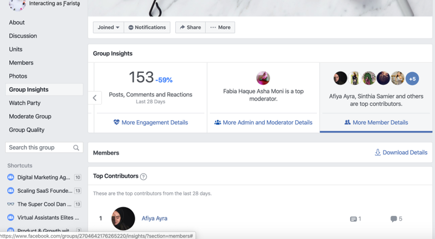Open More Engagement Details tab
435x239 pixels.
coord(151,123)
